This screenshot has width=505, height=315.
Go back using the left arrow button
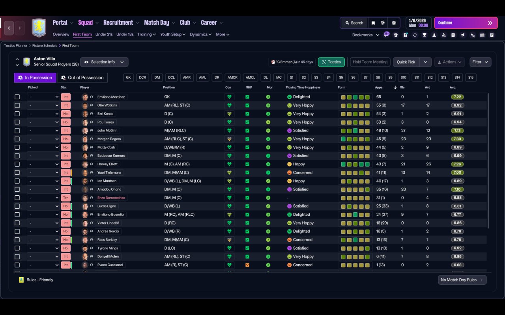[9, 28]
